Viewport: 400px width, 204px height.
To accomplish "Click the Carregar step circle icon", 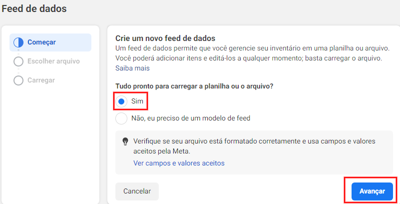I will (18, 80).
